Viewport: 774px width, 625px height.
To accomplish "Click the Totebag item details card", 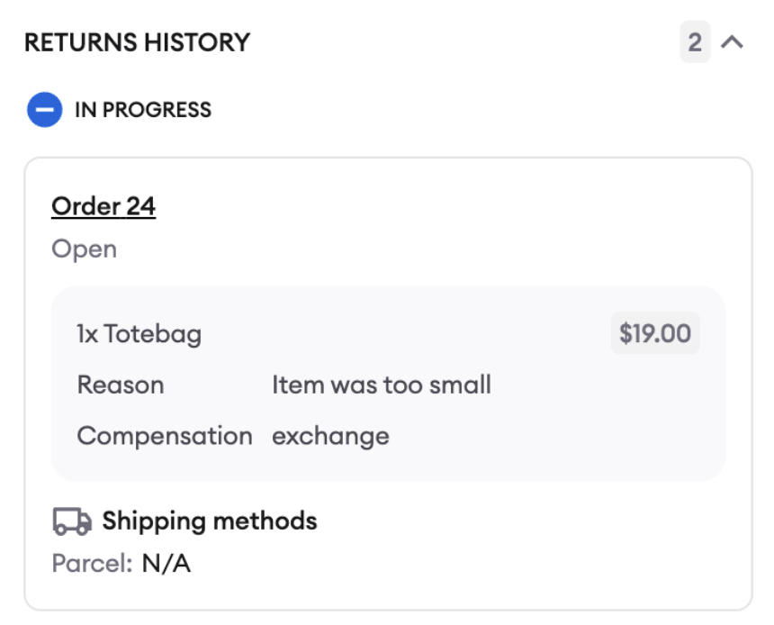I will 388,384.
